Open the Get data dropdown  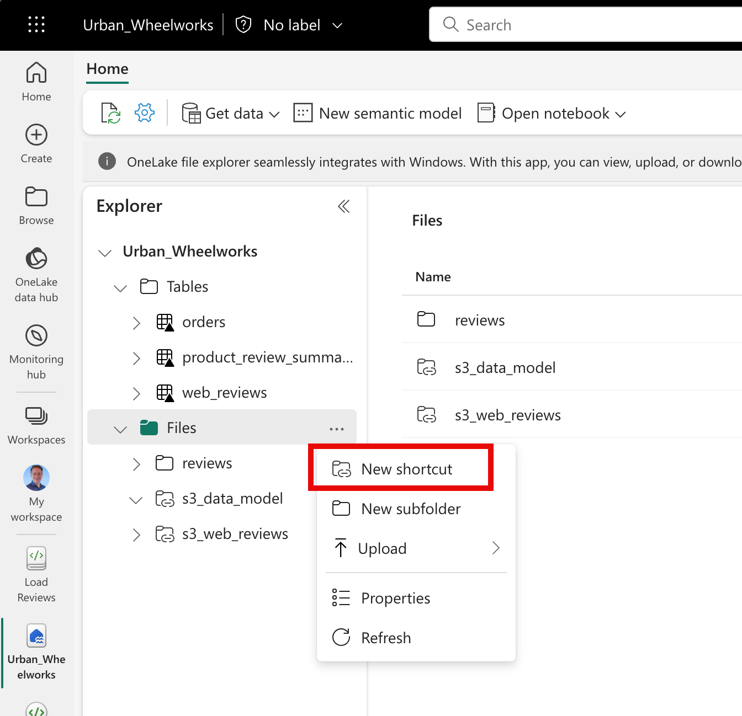231,114
